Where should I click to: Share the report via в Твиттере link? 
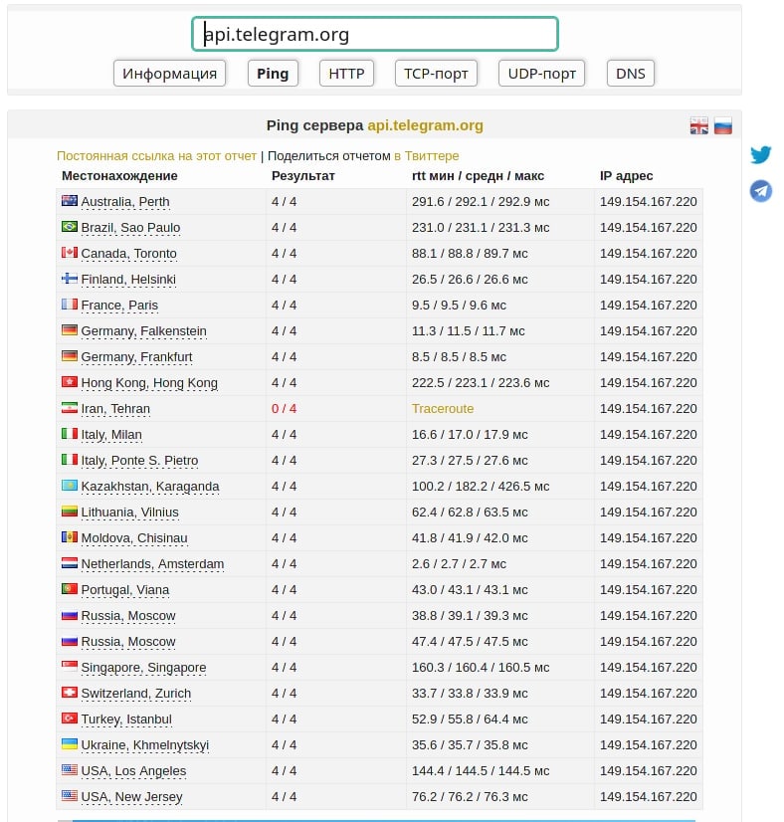pyautogui.click(x=427, y=155)
